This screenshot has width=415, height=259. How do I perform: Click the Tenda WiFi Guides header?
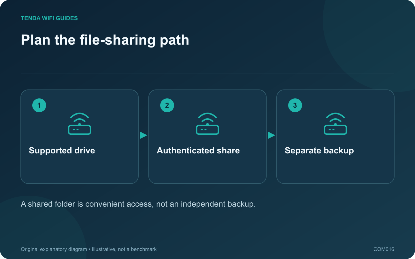(x=49, y=18)
